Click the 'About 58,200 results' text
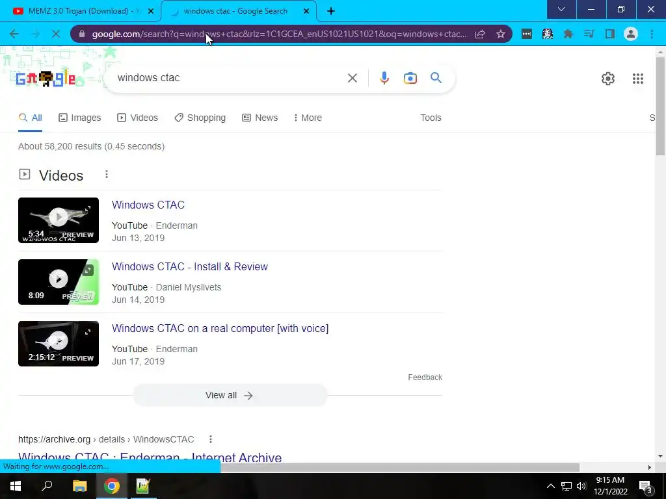The width and height of the screenshot is (666, 499). pos(91,146)
